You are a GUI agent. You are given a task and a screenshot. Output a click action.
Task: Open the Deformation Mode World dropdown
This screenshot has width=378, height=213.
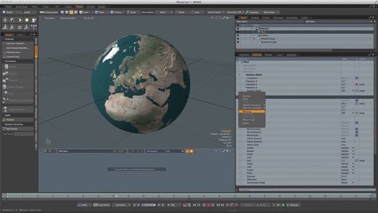[x=348, y=183]
